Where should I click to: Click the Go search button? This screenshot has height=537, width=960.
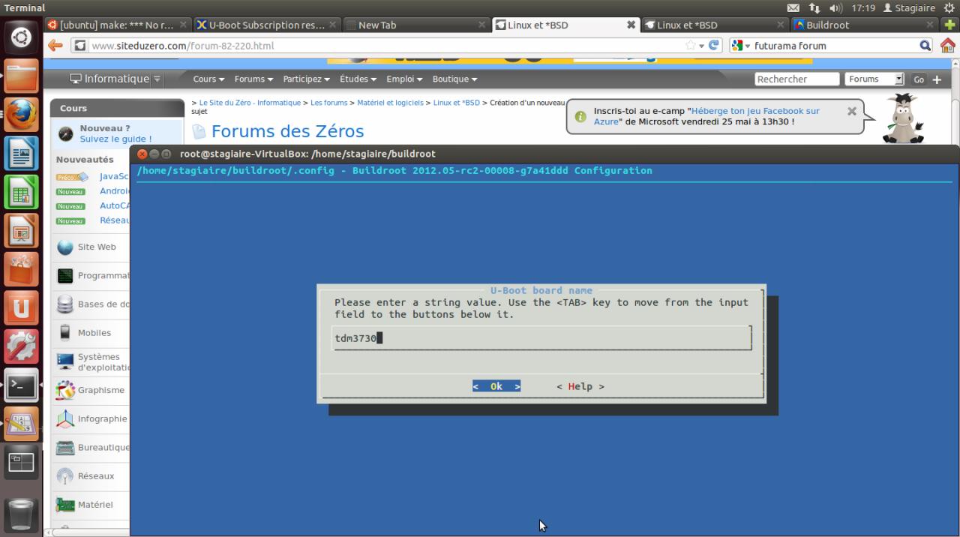[919, 79]
